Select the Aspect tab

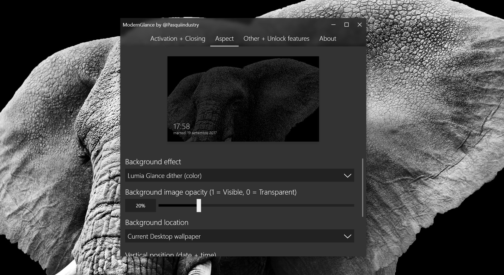point(224,39)
